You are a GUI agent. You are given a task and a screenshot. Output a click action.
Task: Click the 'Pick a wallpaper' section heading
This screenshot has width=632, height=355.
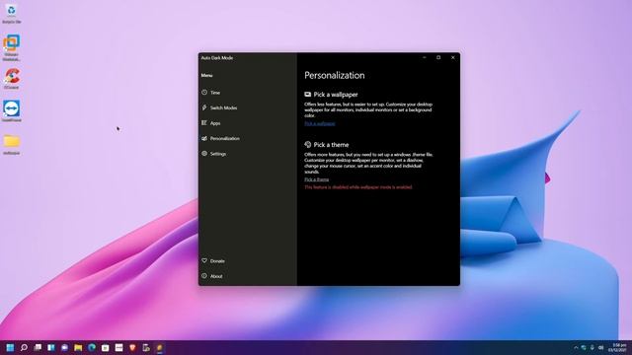pos(331,95)
